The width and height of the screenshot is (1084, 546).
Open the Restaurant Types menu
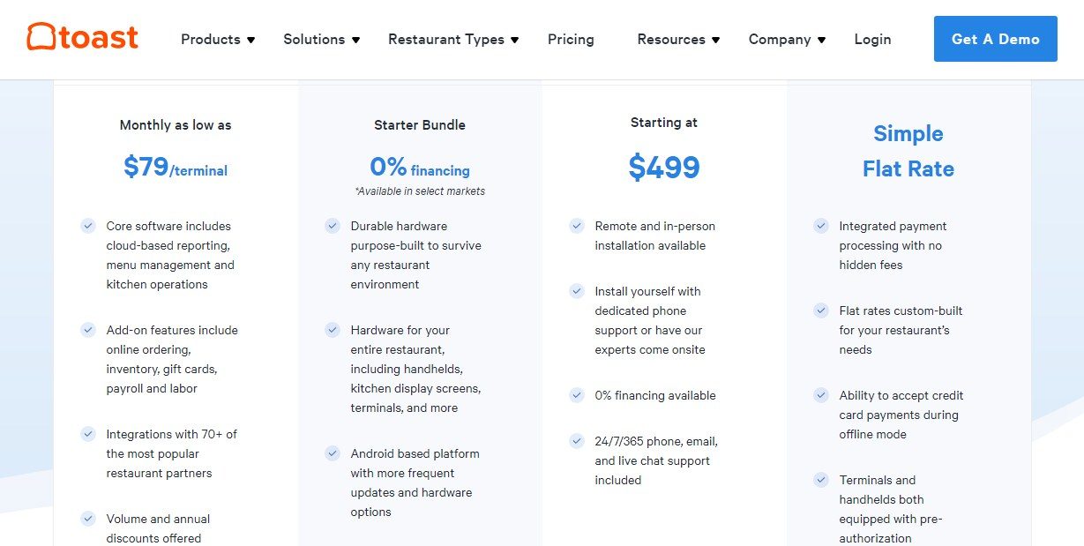452,39
